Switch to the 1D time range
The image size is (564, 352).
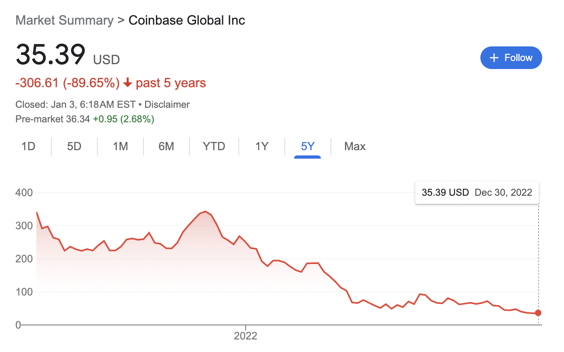28,146
